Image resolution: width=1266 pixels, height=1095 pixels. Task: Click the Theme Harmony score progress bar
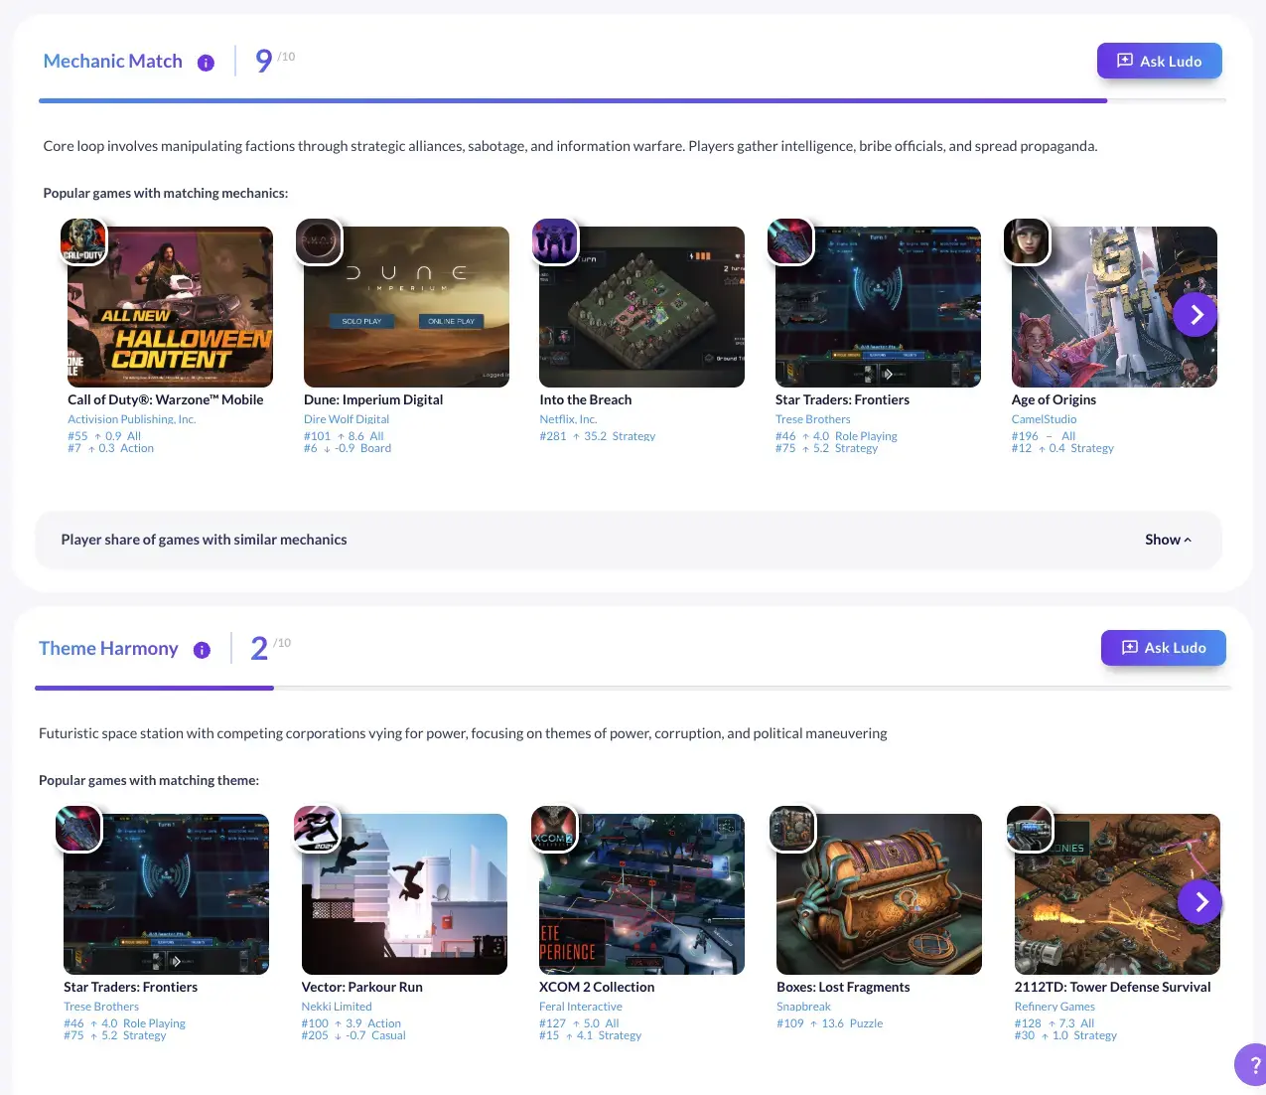click(633, 688)
